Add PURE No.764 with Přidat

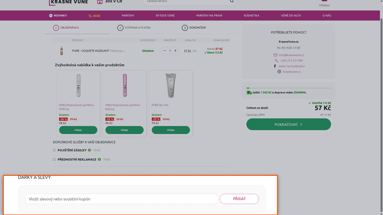171,130
